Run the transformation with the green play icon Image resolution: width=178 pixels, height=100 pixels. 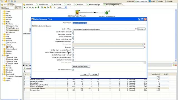[x=24, y=7]
